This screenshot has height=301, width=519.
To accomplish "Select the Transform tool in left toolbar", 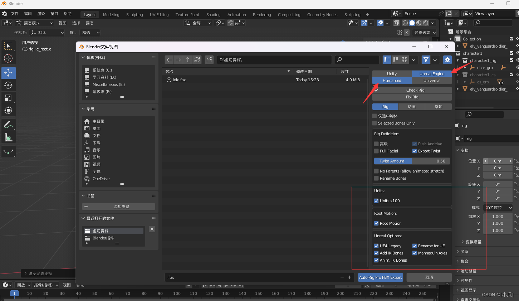I will 8,110.
